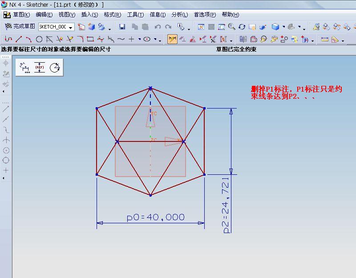Select the Fillet tool
This screenshot has width=356, height=278.
point(80,39)
